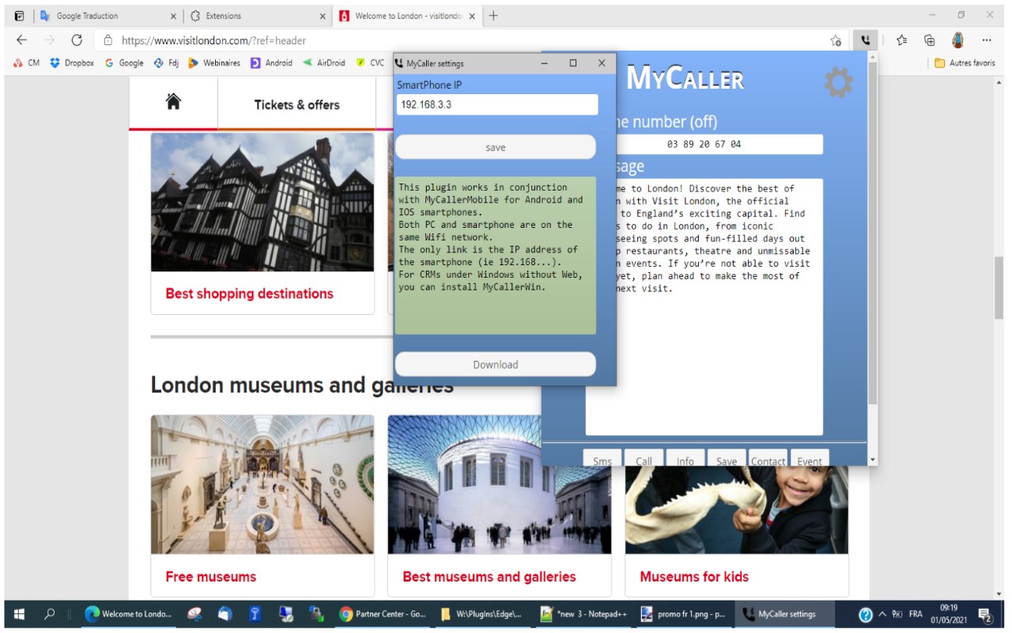This screenshot has height=633, width=1012.
Task: Open the Edge profile avatar
Action: click(x=957, y=40)
